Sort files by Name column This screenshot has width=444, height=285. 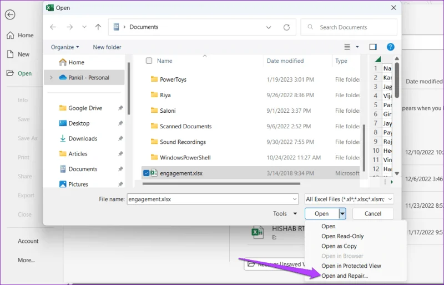[164, 61]
